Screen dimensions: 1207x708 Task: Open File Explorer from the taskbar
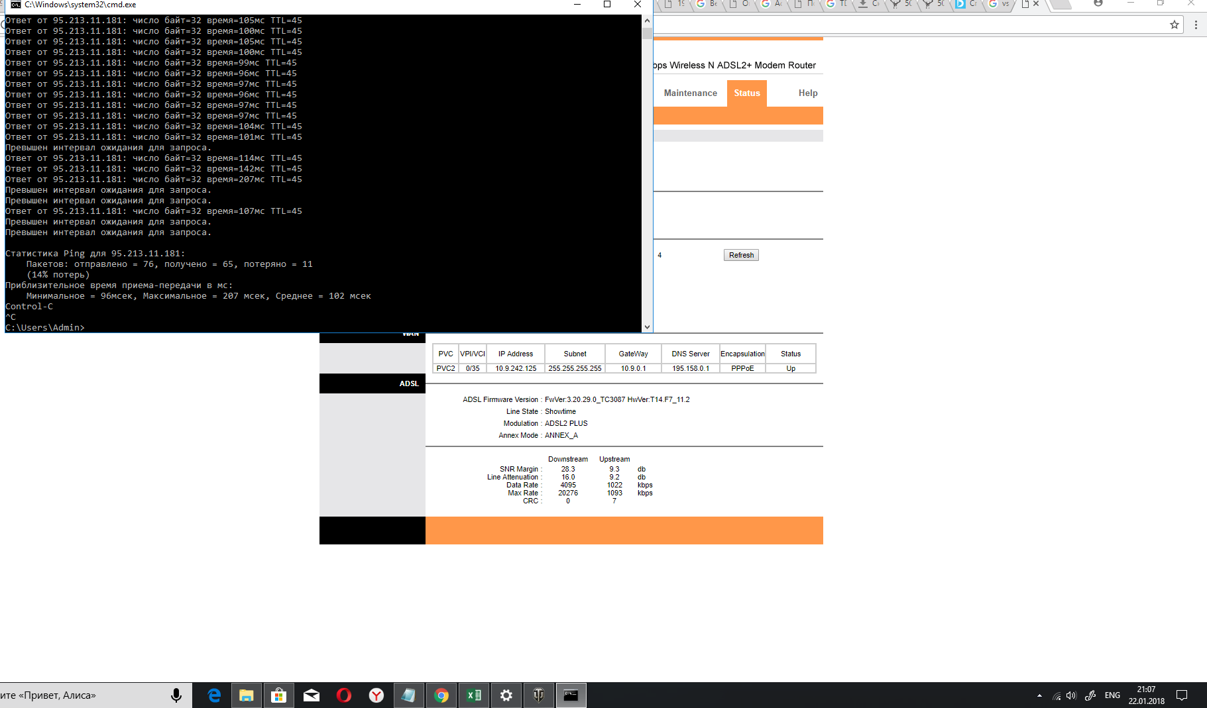[x=247, y=695]
